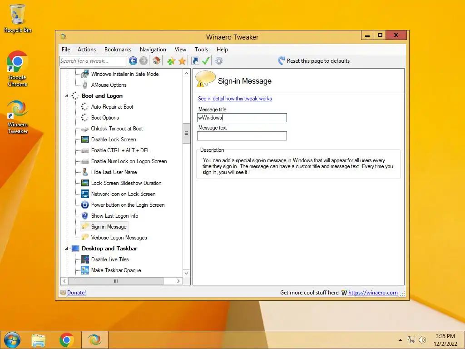Select Enable NumLock on Logon Screen item
465x349 pixels.
pos(129,161)
